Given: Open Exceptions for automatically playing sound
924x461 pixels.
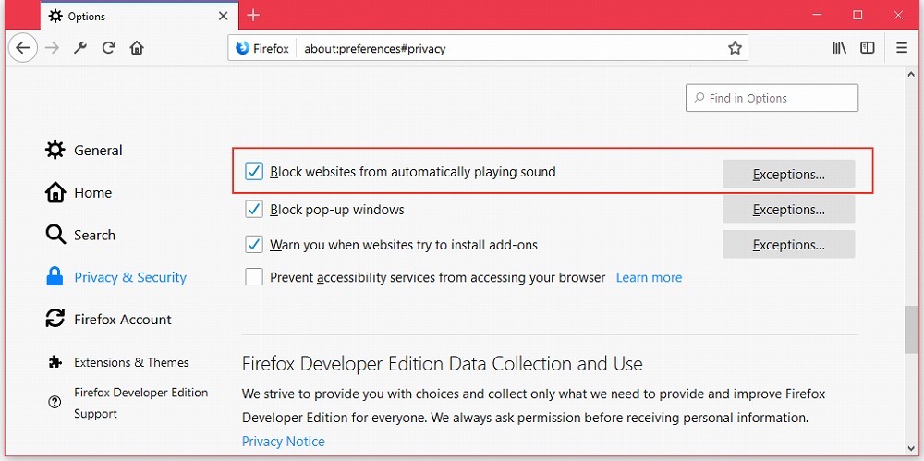Looking at the screenshot, I should [x=788, y=174].
